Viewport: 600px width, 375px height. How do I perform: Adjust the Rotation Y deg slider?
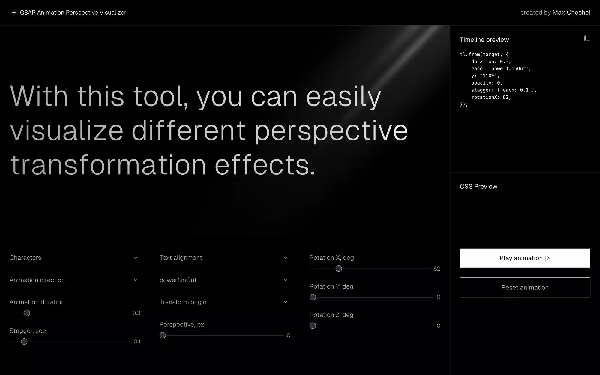313,297
